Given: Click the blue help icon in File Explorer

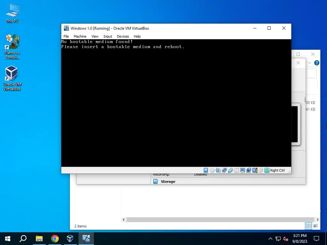Looking at the screenshot, I should click(x=316, y=63).
